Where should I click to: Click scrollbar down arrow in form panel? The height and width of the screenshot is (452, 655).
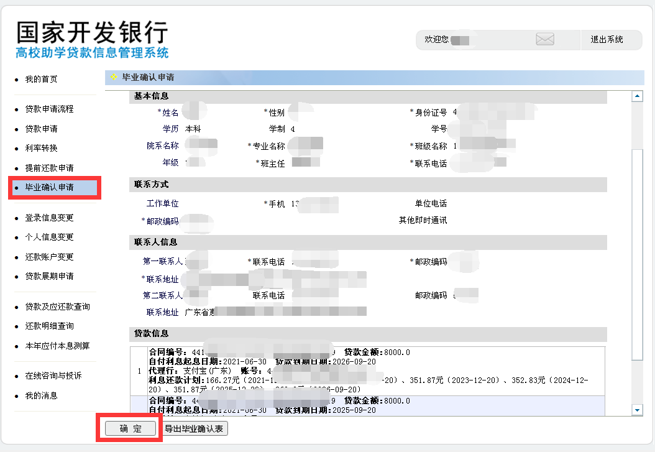click(x=637, y=410)
